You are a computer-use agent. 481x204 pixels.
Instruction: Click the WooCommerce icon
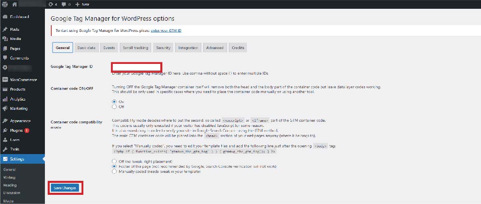coord(5,80)
